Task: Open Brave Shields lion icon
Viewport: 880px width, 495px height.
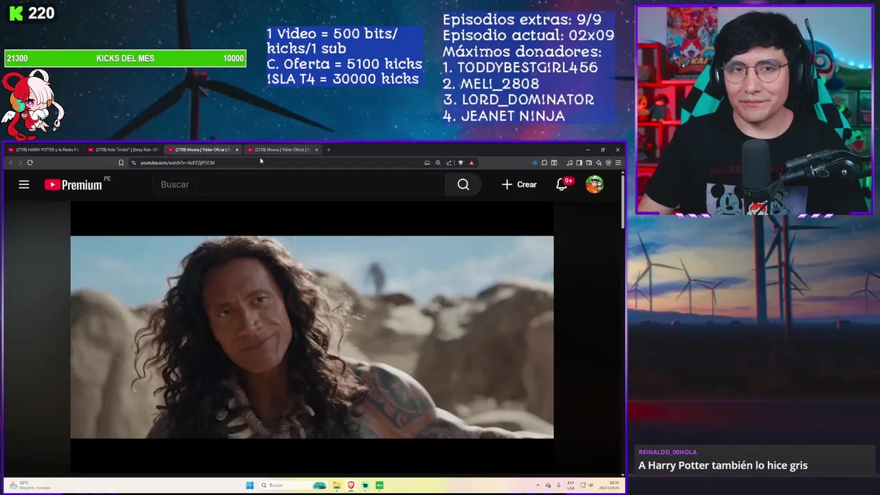Action: [x=461, y=163]
